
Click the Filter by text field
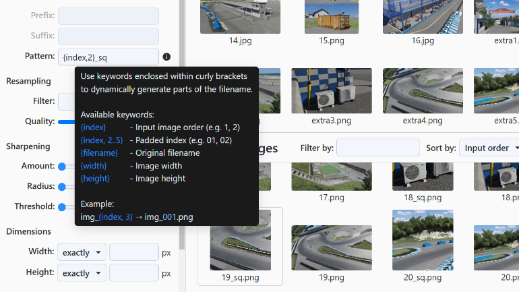(378, 148)
